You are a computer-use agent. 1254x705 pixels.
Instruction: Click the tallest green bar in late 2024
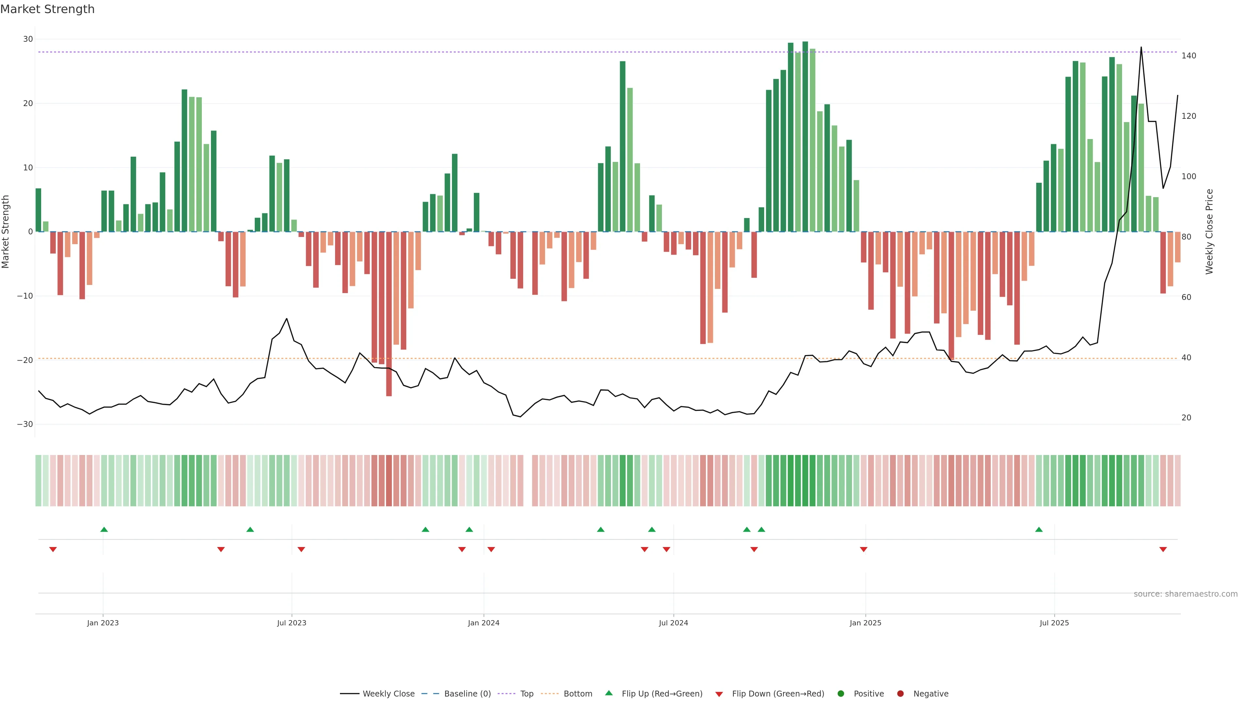[x=805, y=136]
